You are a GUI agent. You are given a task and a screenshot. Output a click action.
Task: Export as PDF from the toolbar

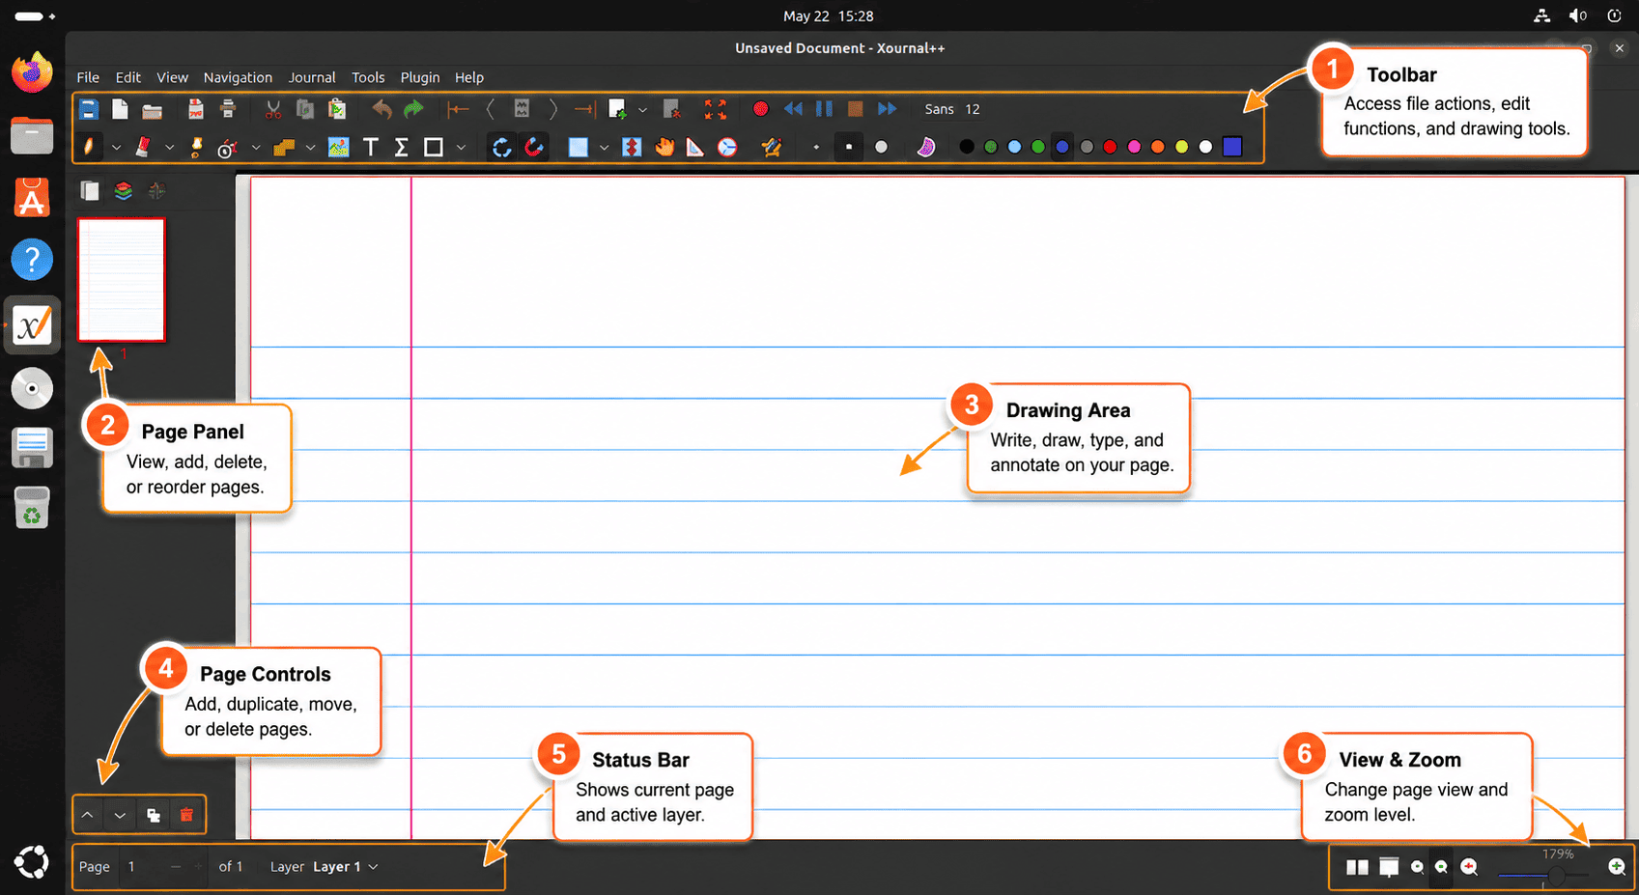[x=196, y=109]
